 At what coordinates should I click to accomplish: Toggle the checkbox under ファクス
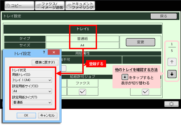(x=82, y=92)
